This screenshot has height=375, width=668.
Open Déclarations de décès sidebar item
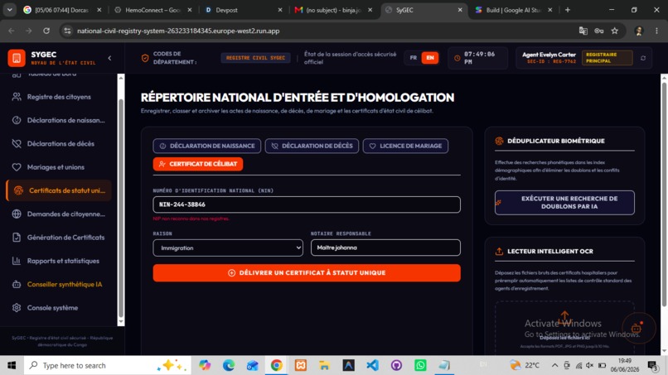click(59, 144)
